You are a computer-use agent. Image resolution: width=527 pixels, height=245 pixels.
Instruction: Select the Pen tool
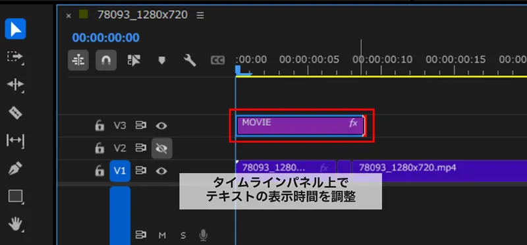[15, 169]
